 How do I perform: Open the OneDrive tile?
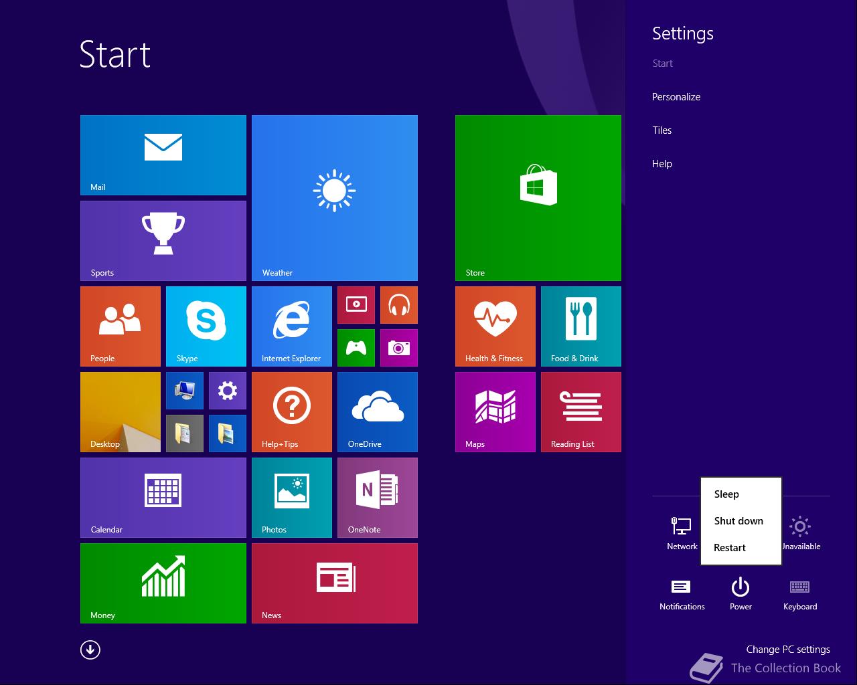(x=378, y=412)
